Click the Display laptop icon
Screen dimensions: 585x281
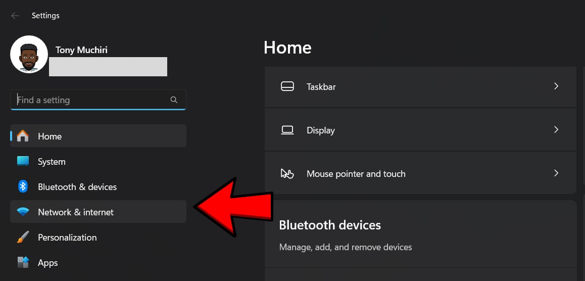click(x=287, y=130)
